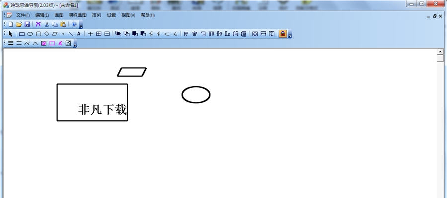Align shapes to right edge
The width and height of the screenshot is (447, 198).
(x=203, y=34)
